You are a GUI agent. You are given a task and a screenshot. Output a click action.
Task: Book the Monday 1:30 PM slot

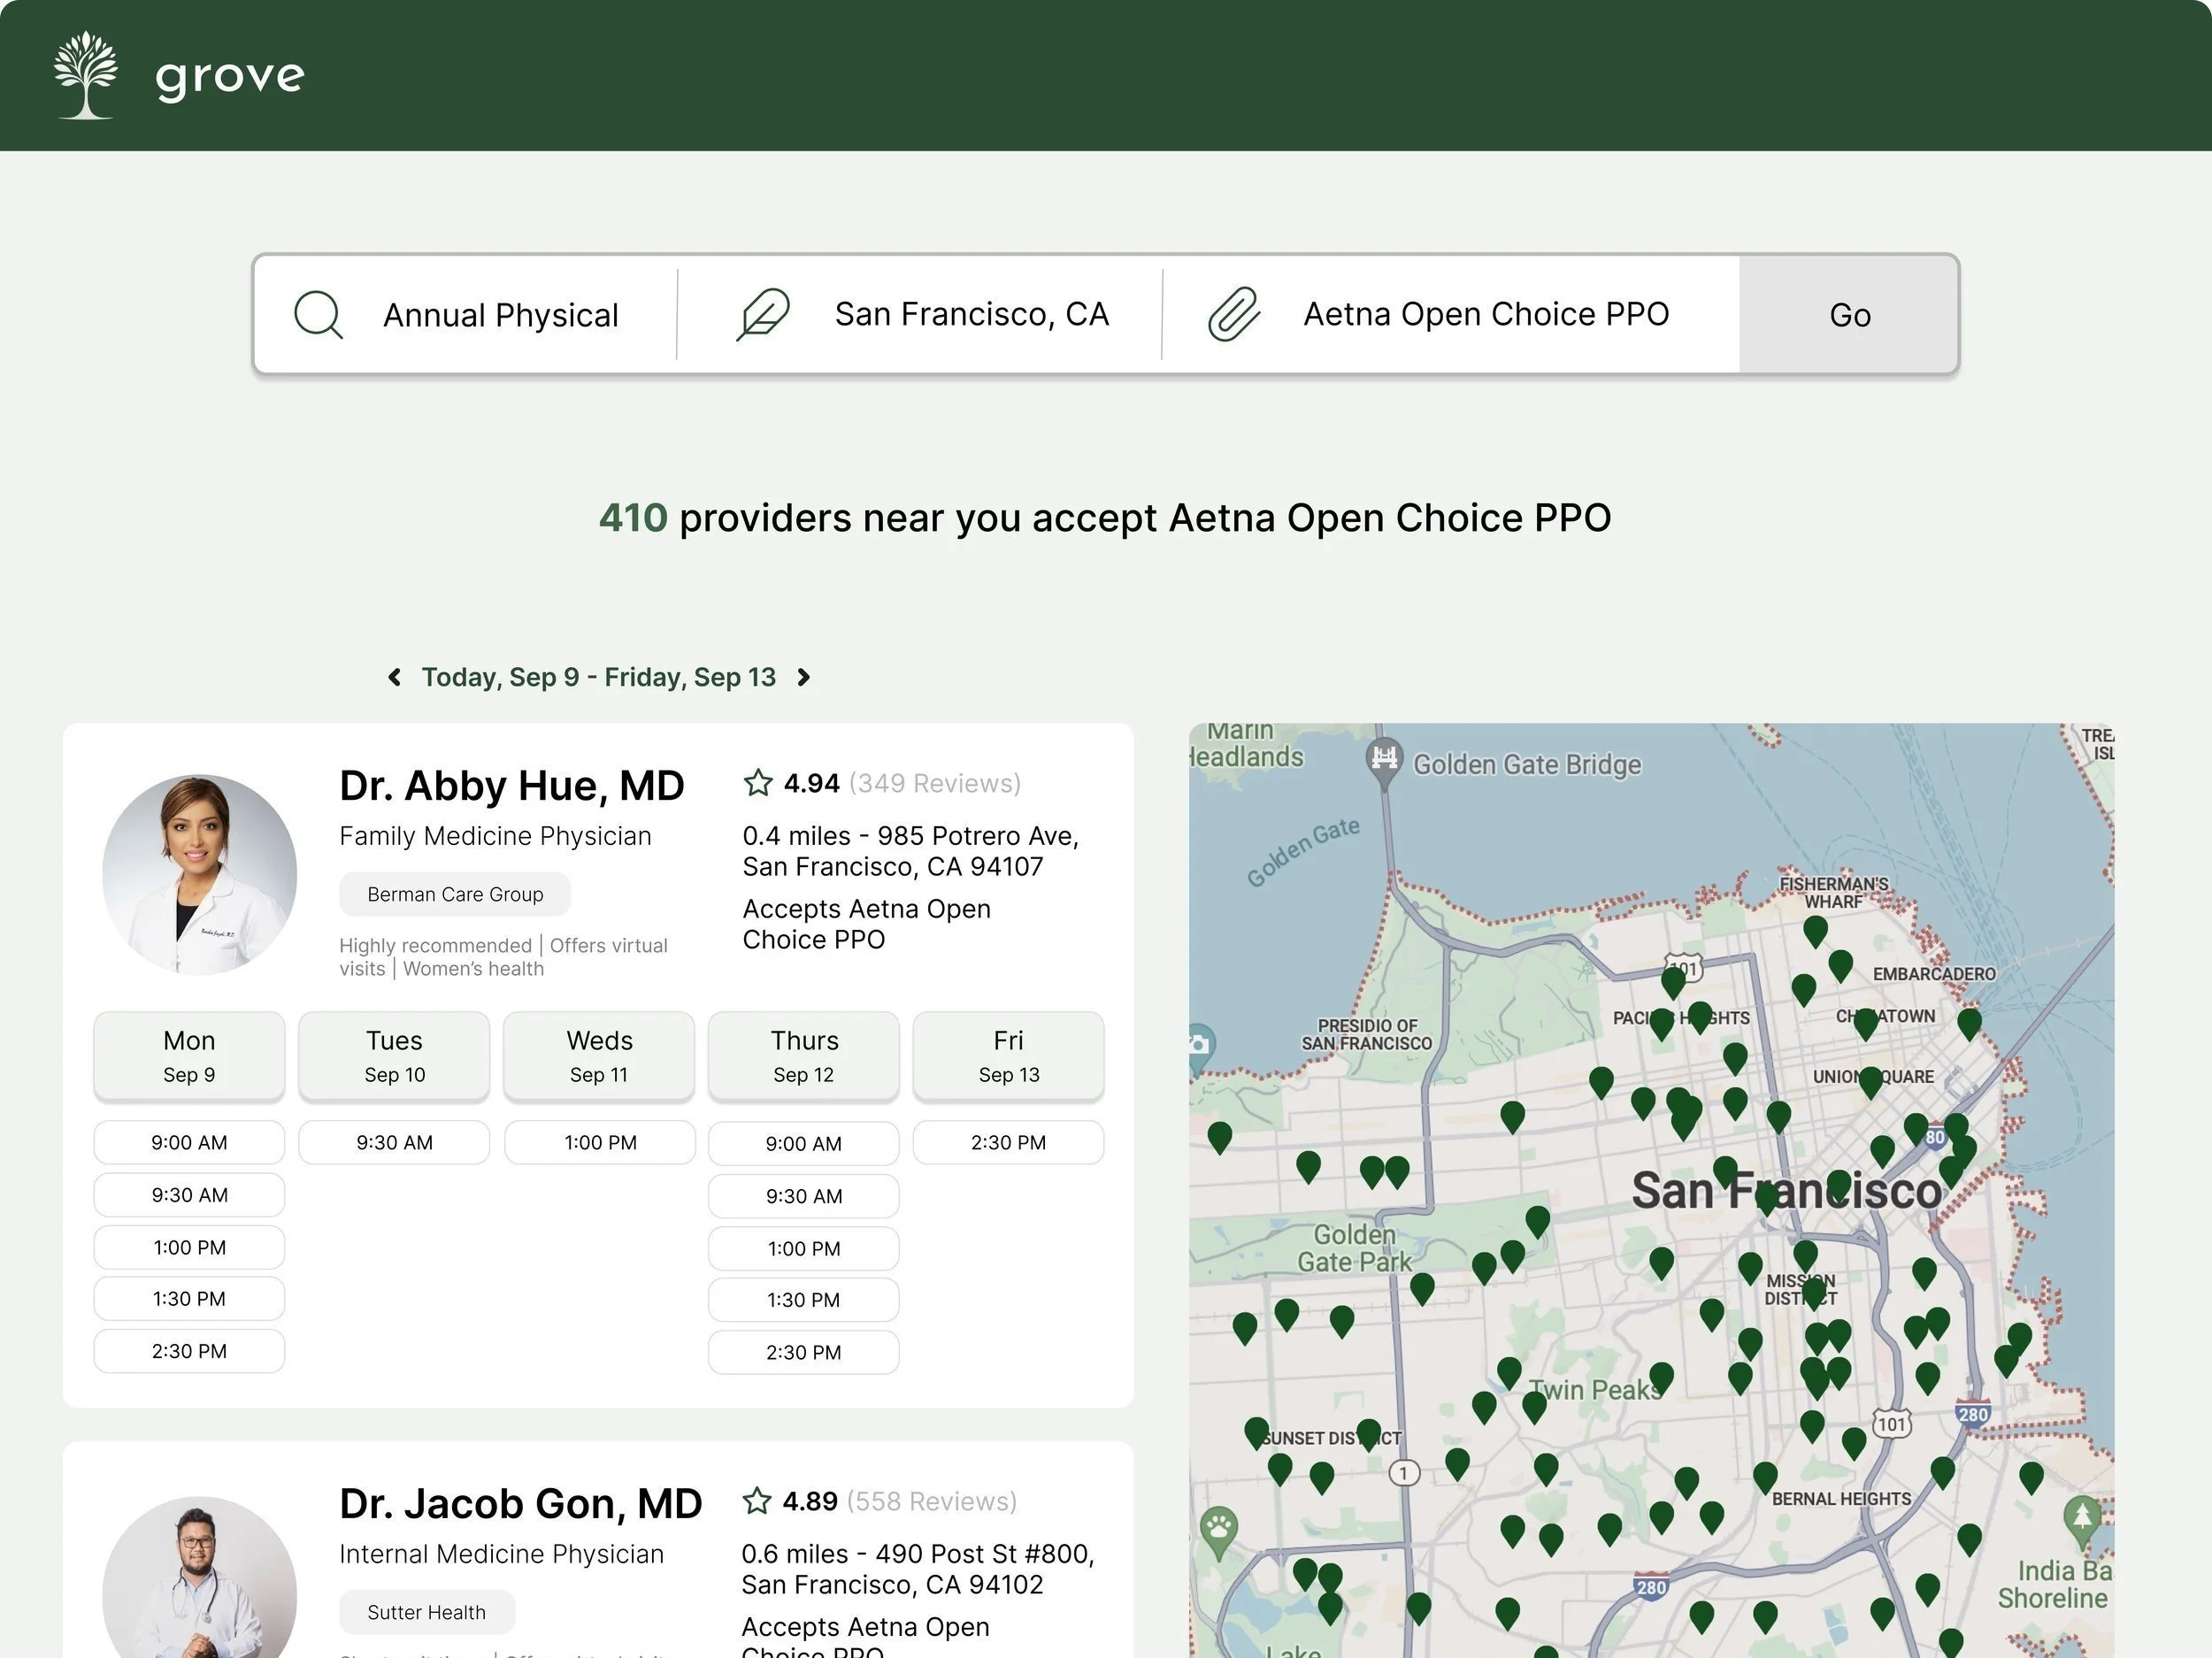189,1299
